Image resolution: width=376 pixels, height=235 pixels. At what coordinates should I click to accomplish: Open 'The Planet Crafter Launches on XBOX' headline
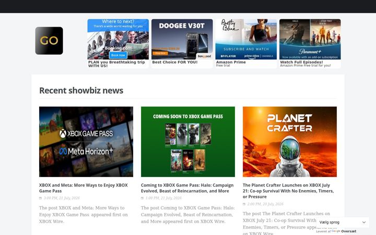point(288,191)
